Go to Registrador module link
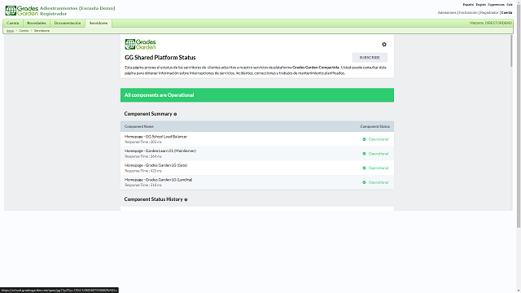This screenshot has width=521, height=293. pyautogui.click(x=489, y=13)
